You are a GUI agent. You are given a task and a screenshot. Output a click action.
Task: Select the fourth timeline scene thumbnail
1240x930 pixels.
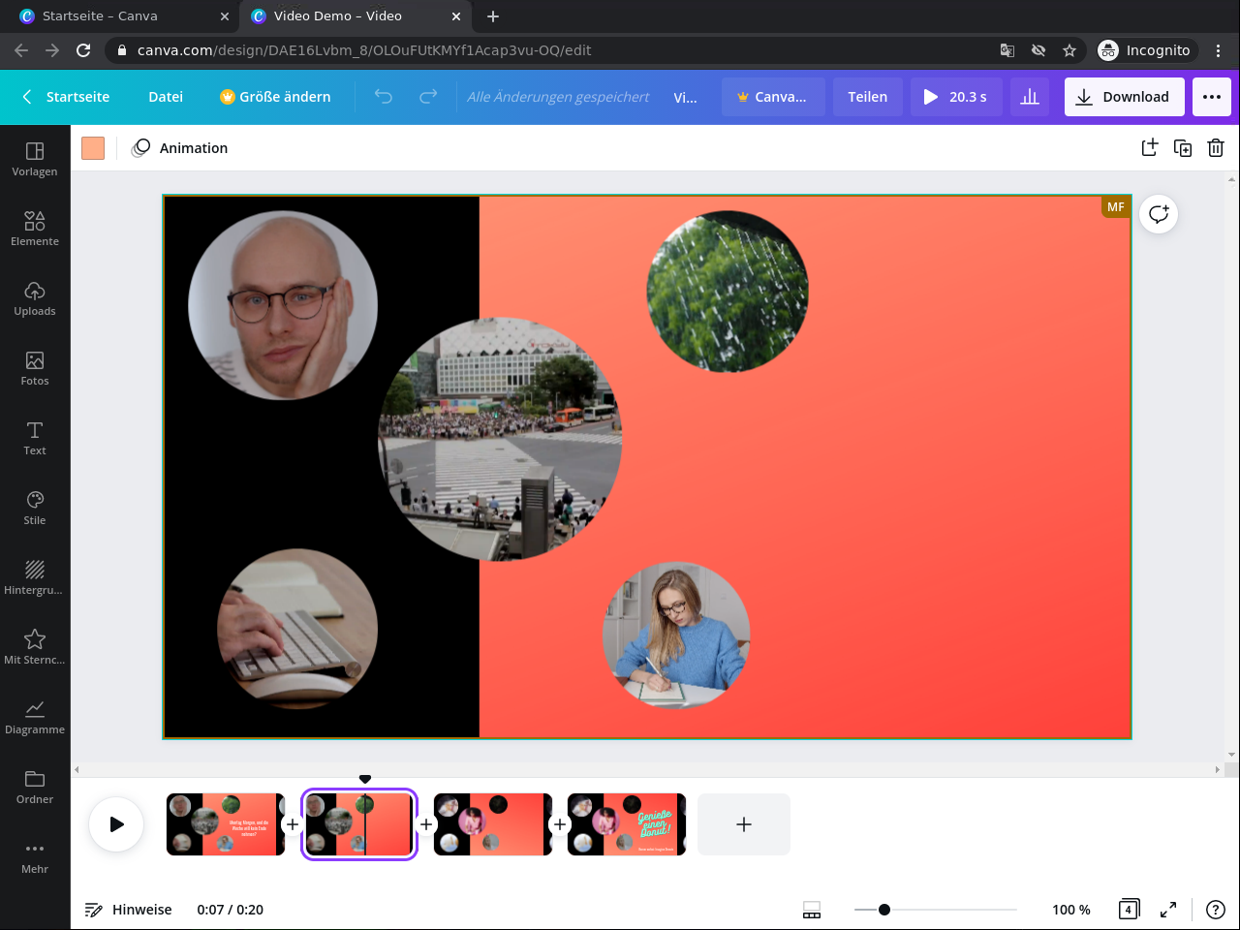pos(627,824)
